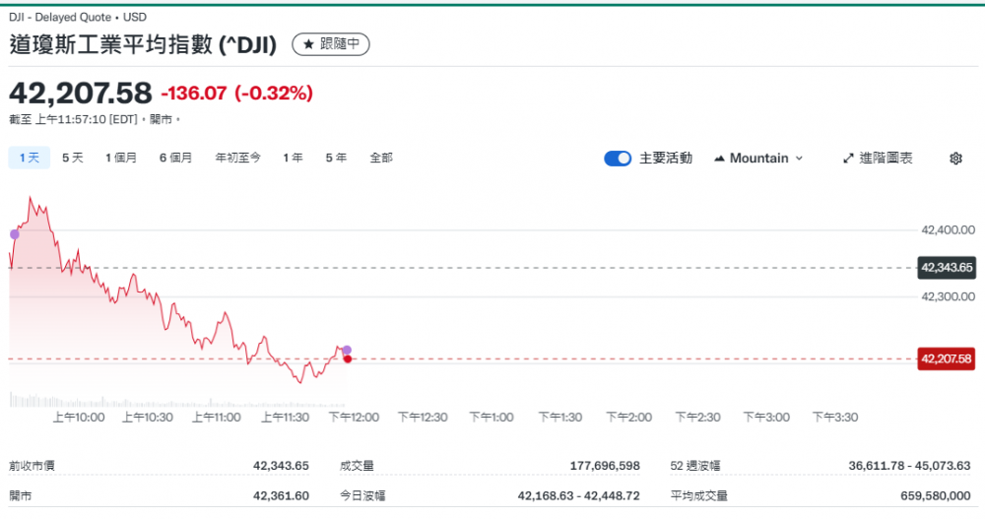Screen dimensions: 985x519
Task: Show the 年初至今 range
Action: pyautogui.click(x=238, y=158)
